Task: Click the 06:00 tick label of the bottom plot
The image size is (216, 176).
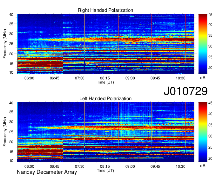Action: pyautogui.click(x=29, y=166)
